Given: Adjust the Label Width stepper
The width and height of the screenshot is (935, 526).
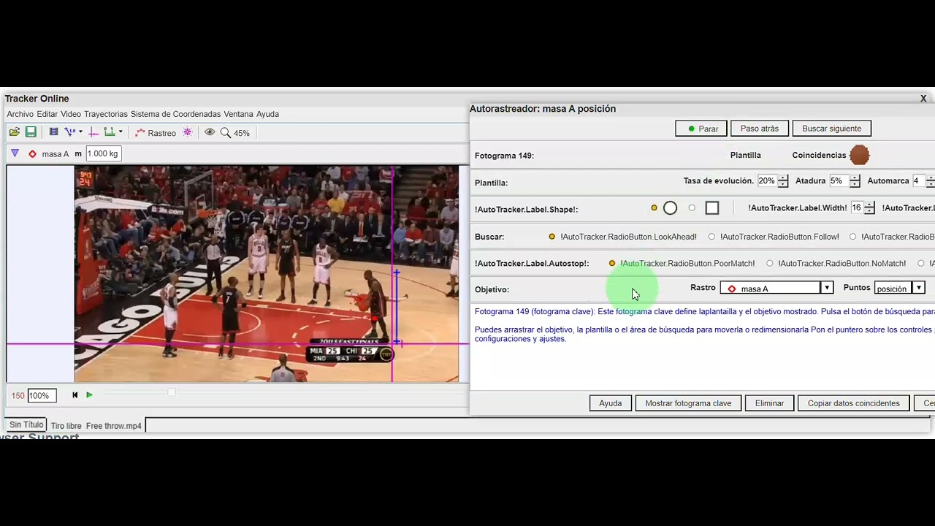Looking at the screenshot, I should [869, 208].
